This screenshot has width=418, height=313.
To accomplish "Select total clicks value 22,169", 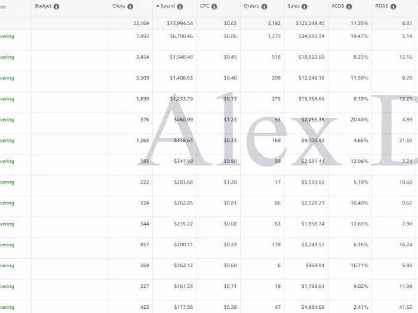I will tap(141, 23).
